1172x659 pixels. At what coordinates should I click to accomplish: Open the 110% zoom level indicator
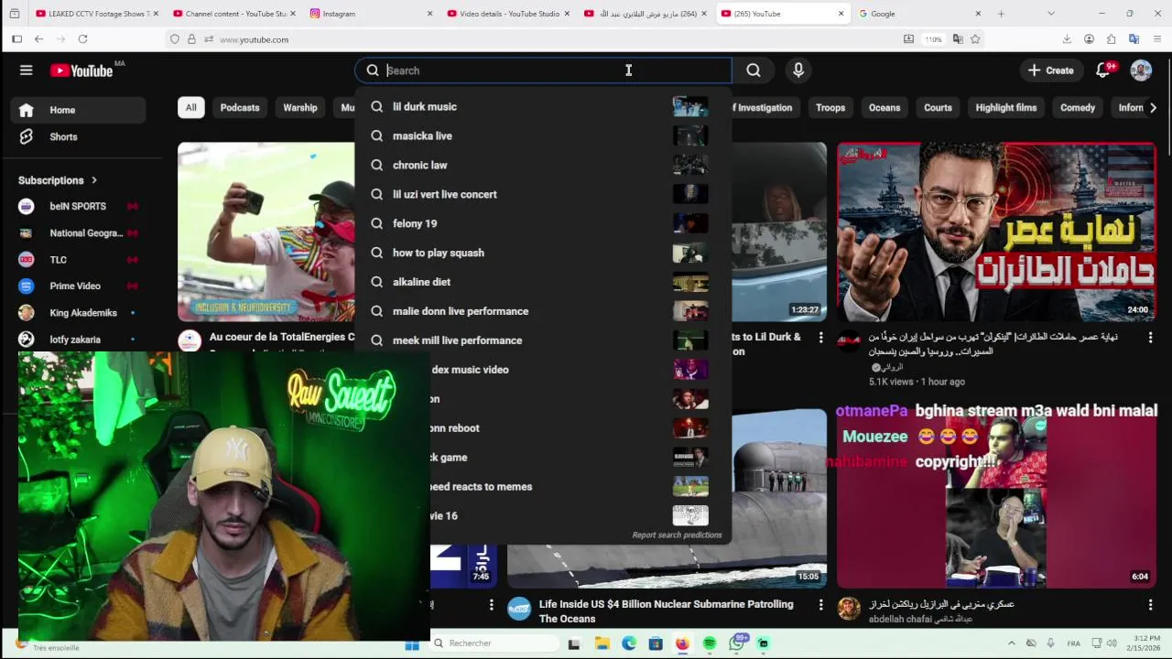point(933,39)
